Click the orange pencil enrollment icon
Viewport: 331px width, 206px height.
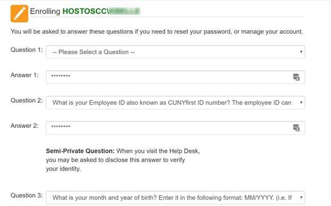19,14
